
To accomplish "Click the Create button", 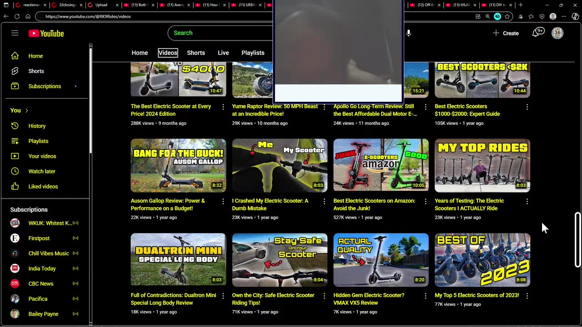I will tap(506, 33).
